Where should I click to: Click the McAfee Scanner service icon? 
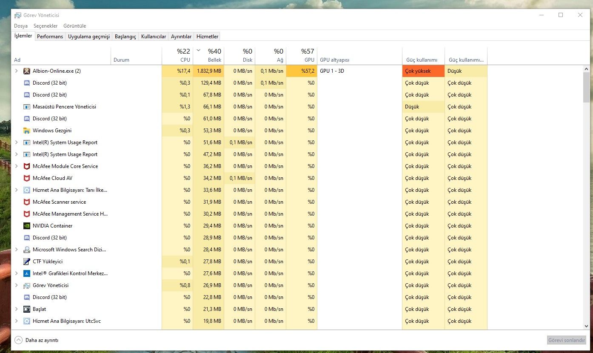[26, 202]
